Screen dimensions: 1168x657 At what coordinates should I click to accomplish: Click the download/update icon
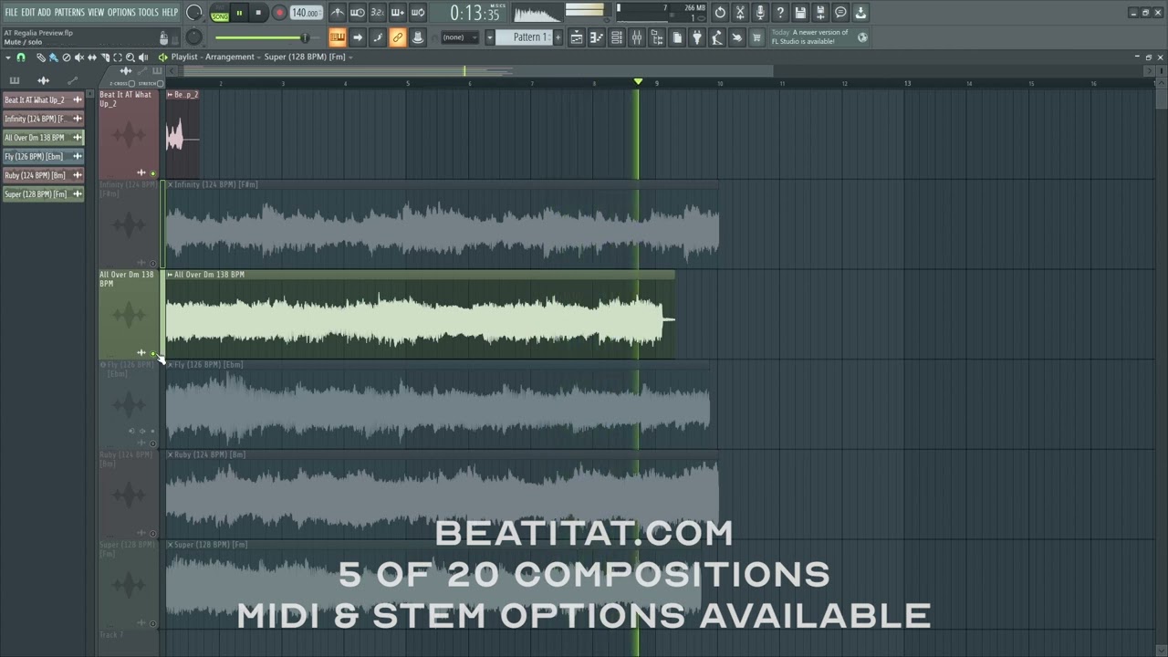860,13
